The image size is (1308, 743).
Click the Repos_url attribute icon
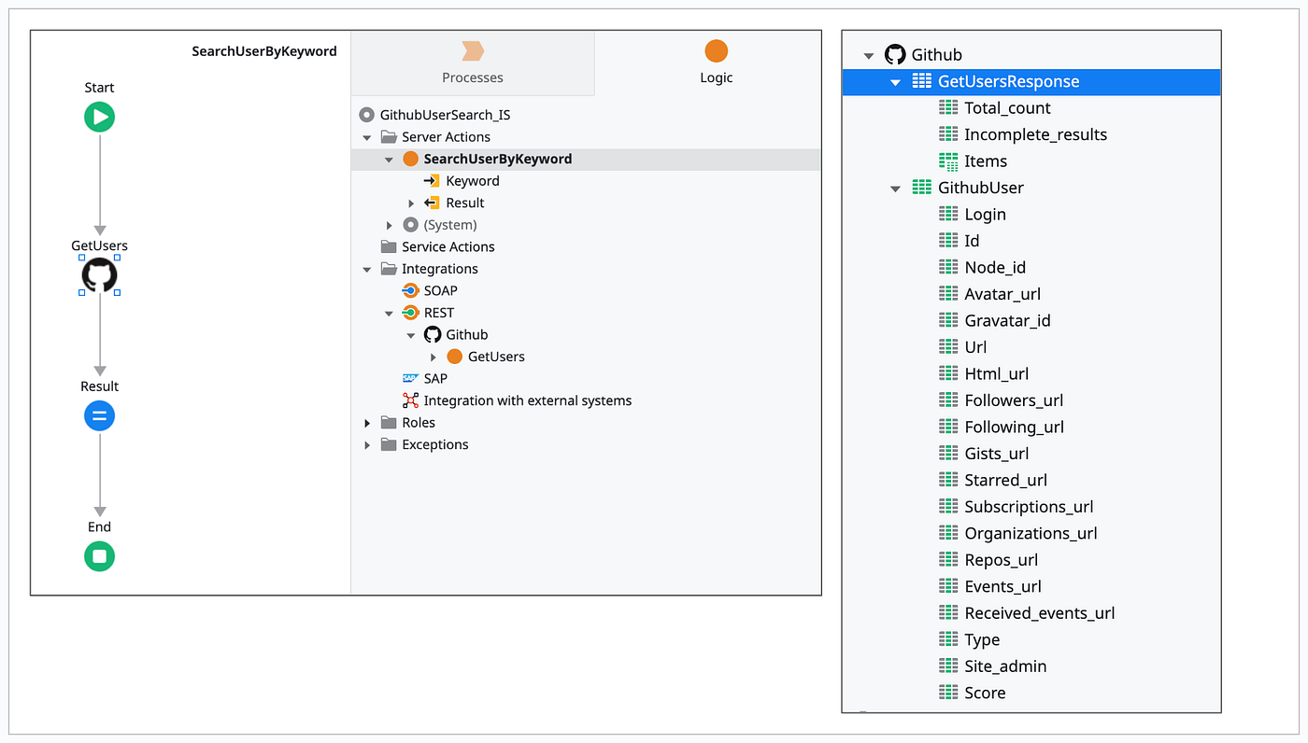(x=948, y=560)
